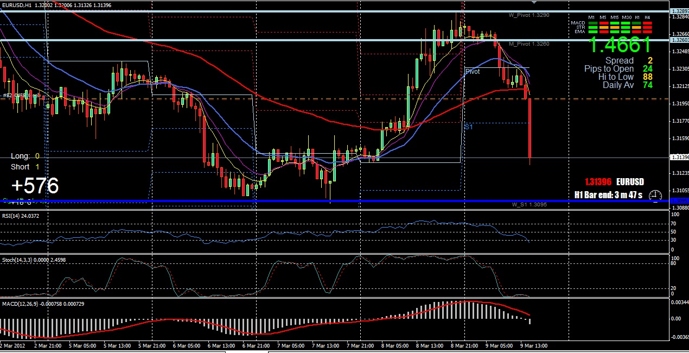Click the H4 timeframe column header
This screenshot has height=353, width=689.
[x=647, y=17]
